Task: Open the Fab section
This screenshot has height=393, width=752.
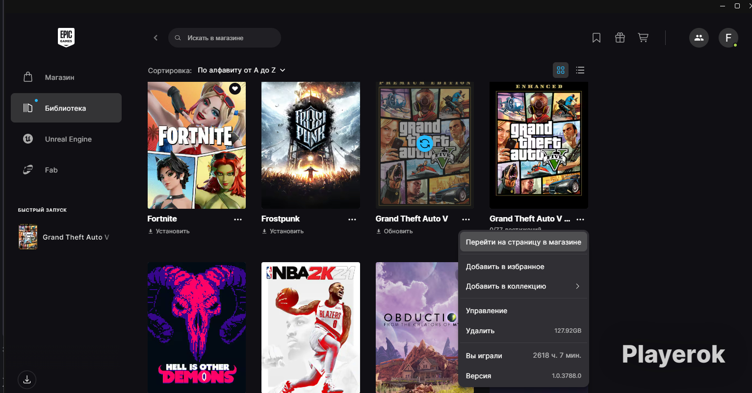Action: [66, 170]
